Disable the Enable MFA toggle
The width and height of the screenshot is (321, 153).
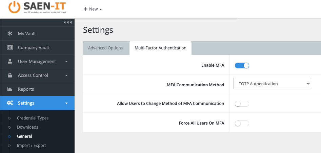[242, 65]
